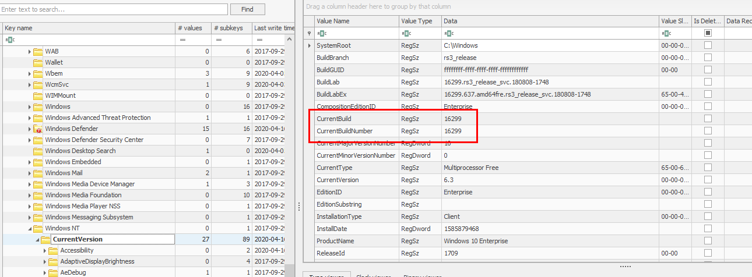Toggle Is Deleted checkbox for SystemRoot
Screen dimensions: 752x277
(708, 45)
